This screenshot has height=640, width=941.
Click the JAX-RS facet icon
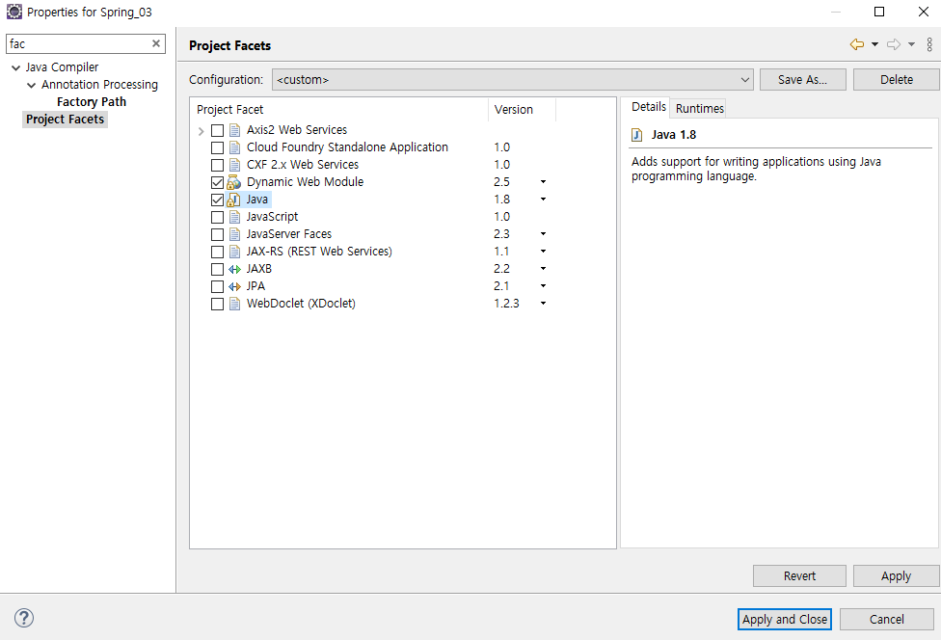[x=234, y=252]
